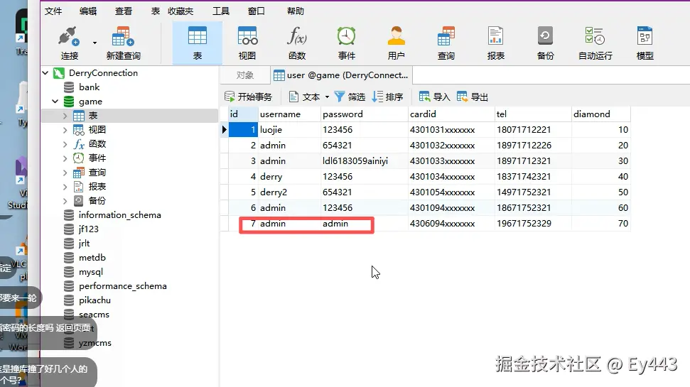Open the 查看 menu

point(123,11)
